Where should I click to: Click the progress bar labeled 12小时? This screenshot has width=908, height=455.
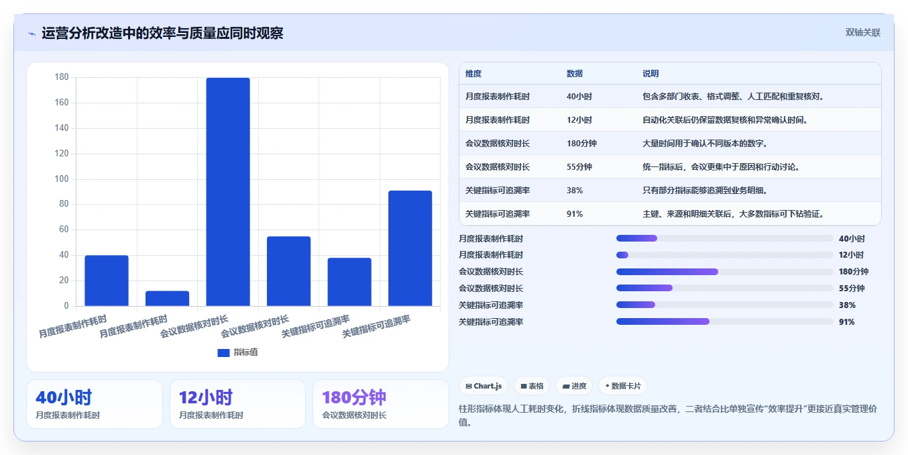(x=724, y=255)
